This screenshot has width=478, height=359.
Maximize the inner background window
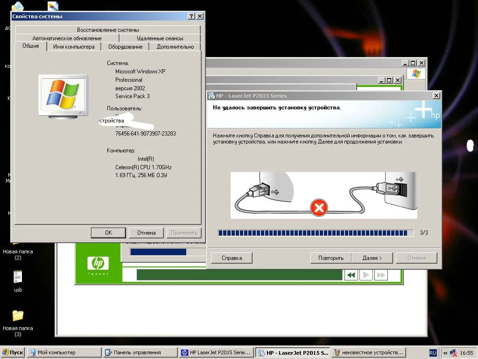pos(389,80)
